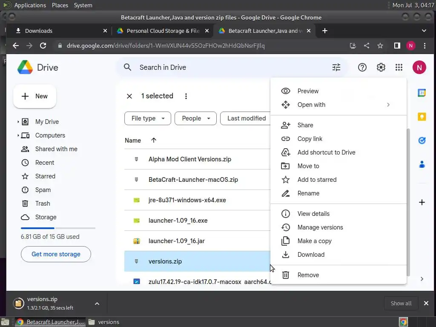Click the View details info icon

285,214
